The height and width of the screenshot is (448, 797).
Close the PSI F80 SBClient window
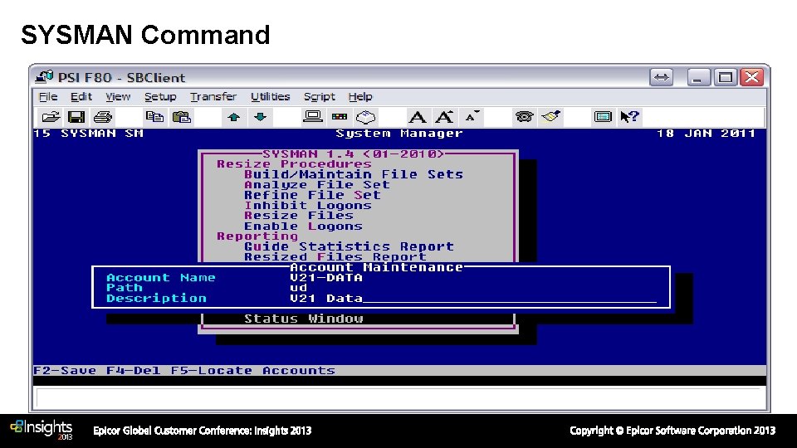752,77
